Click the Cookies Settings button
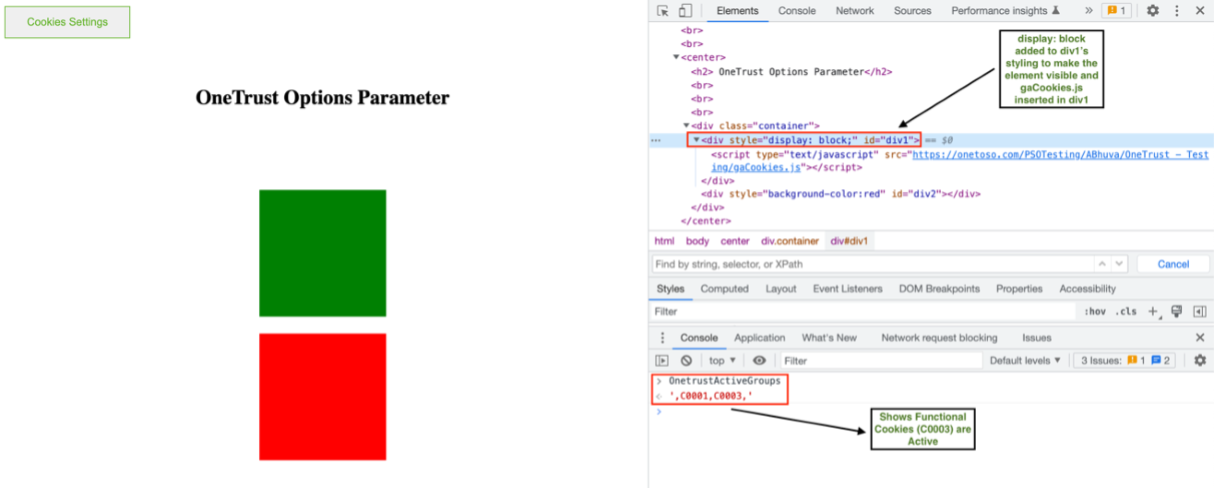Image resolution: width=1214 pixels, height=488 pixels. click(67, 22)
